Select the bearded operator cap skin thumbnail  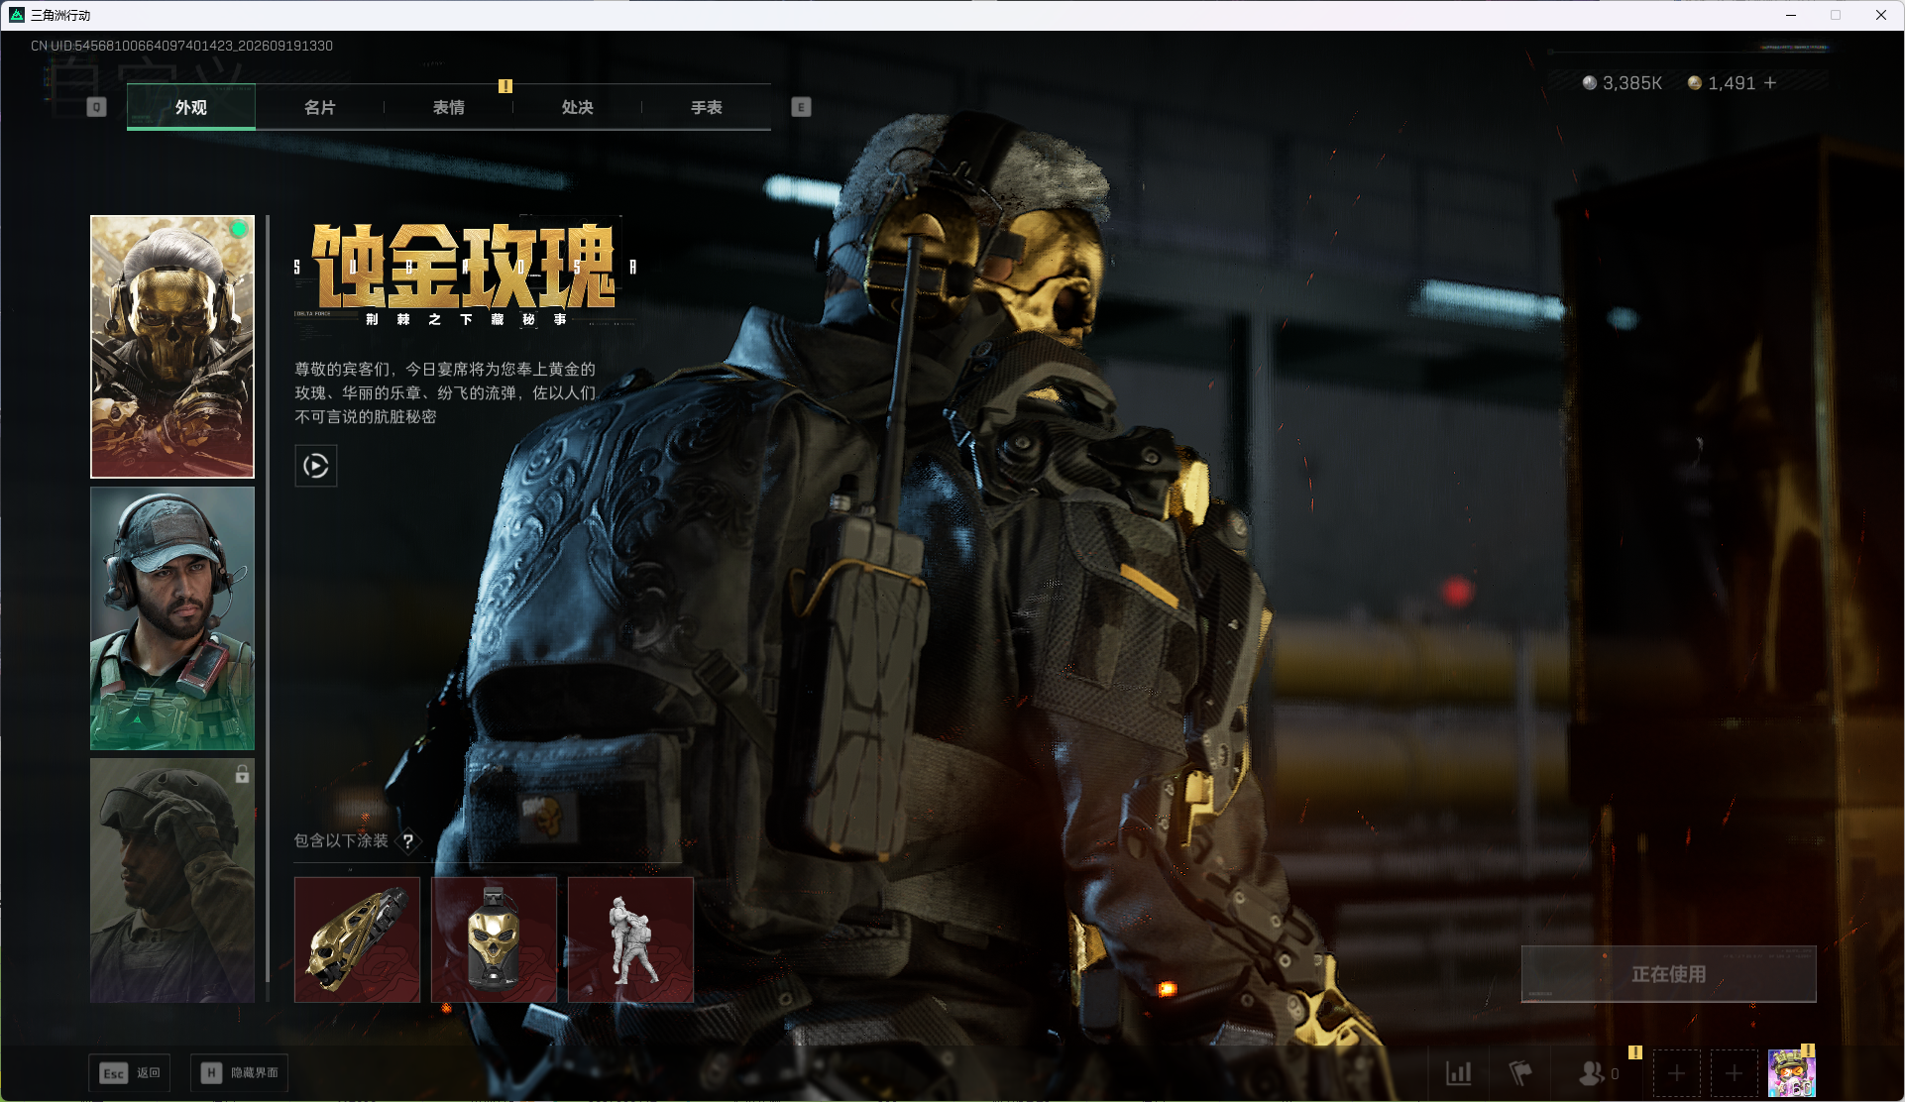[172, 618]
